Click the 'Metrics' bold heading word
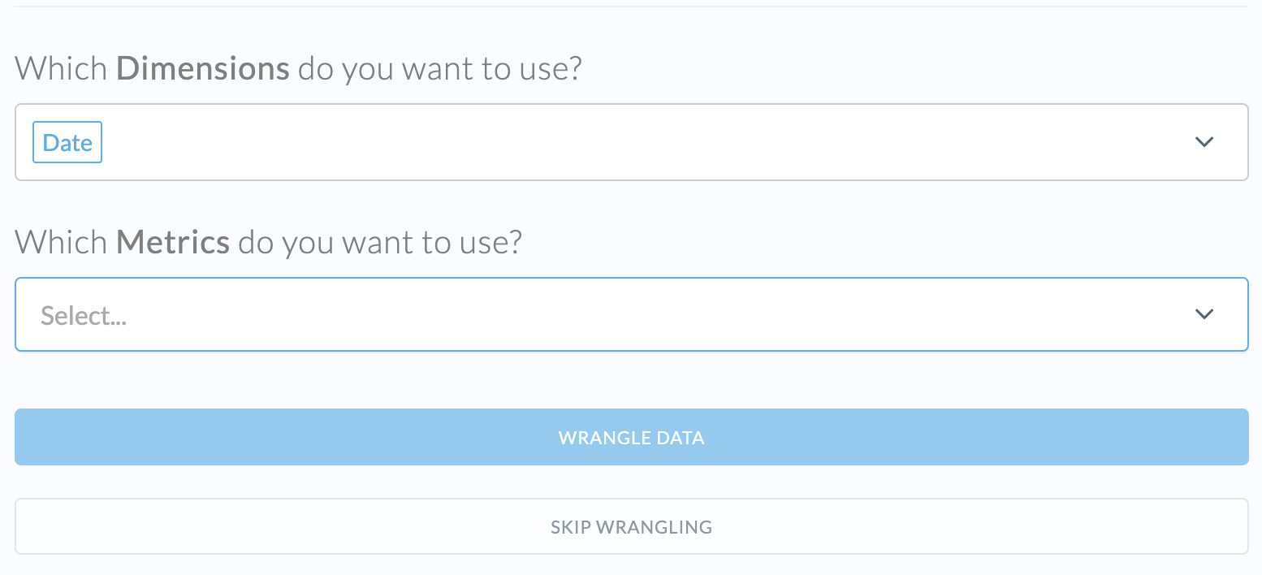Viewport: 1262px width, 575px height. click(173, 242)
